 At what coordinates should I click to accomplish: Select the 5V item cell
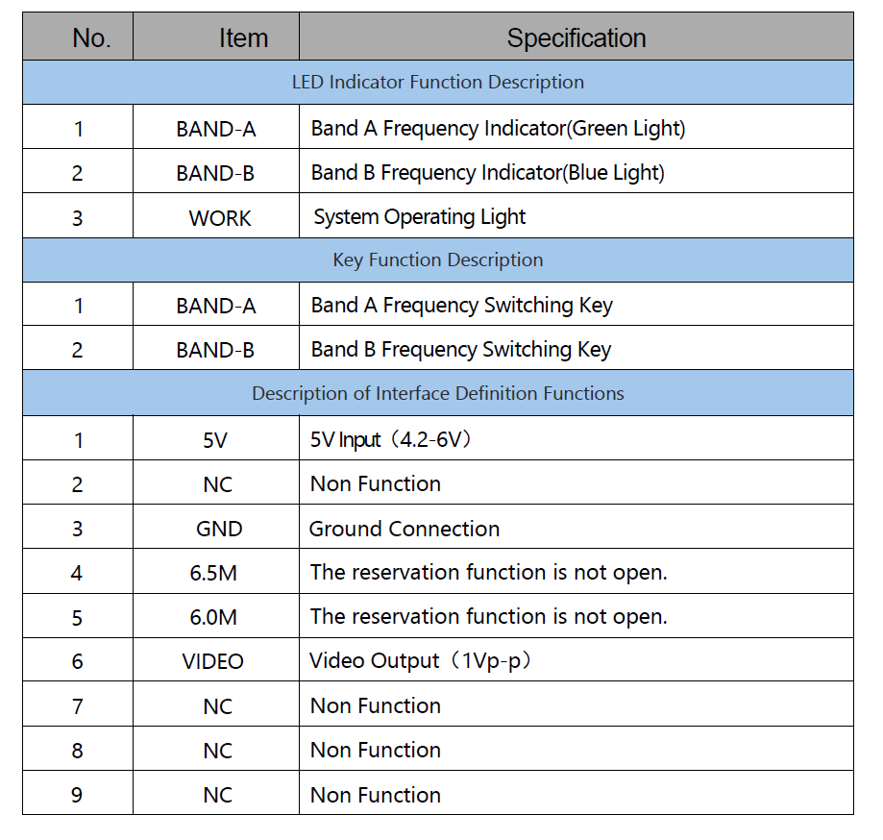[216, 440]
